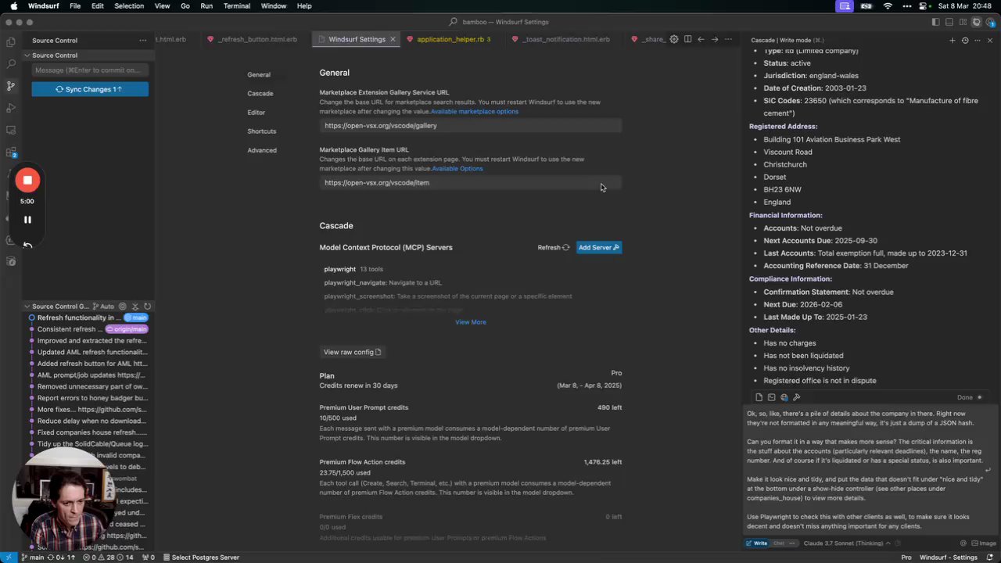Go to Editor settings section

click(257, 113)
